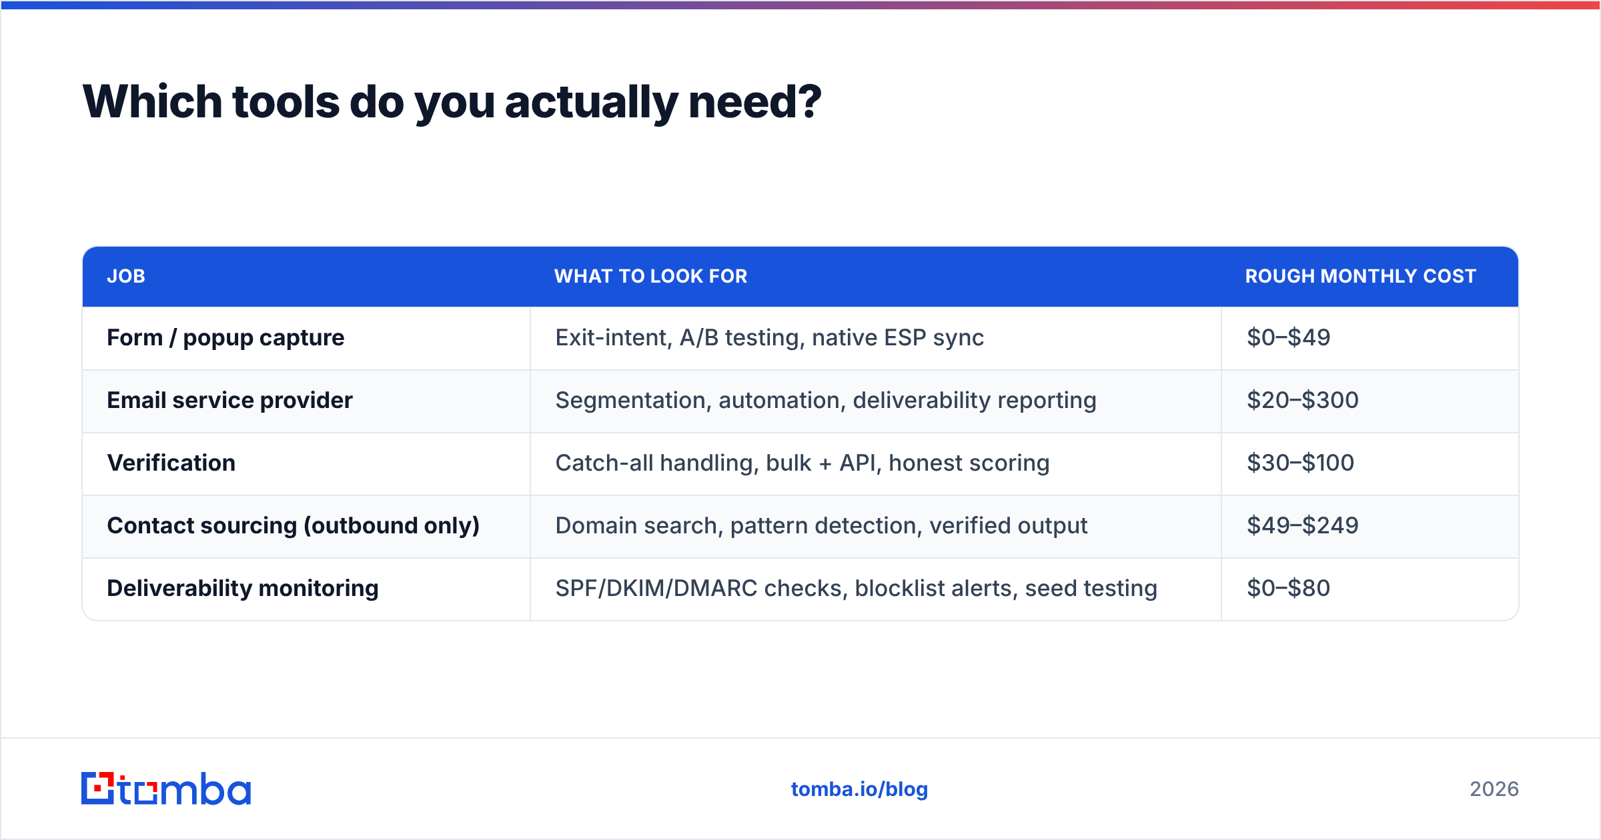Click the $49–$249 cost value

(x=1303, y=525)
